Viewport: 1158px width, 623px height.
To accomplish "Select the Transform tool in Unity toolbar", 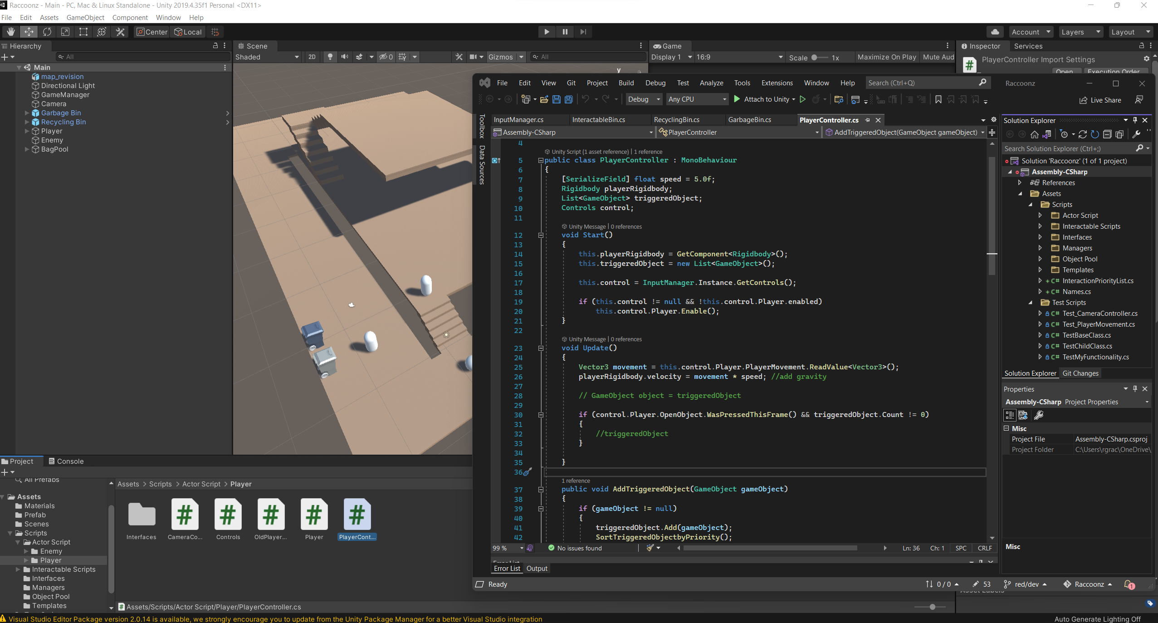I will [x=102, y=32].
